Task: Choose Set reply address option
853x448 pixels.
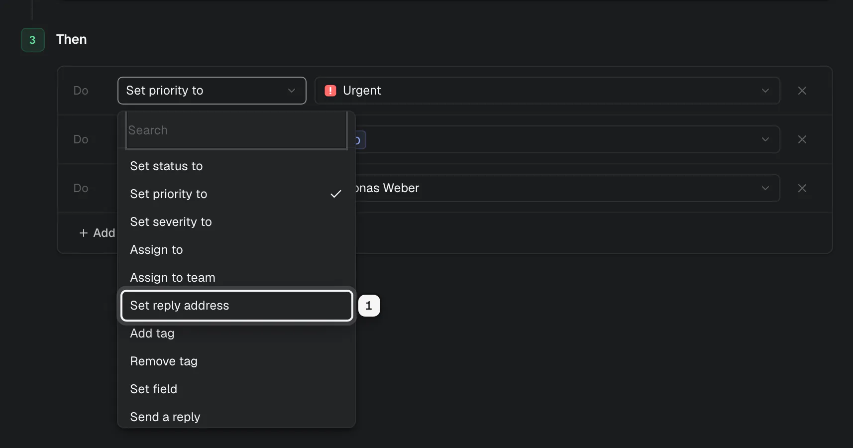Action: [x=237, y=306]
